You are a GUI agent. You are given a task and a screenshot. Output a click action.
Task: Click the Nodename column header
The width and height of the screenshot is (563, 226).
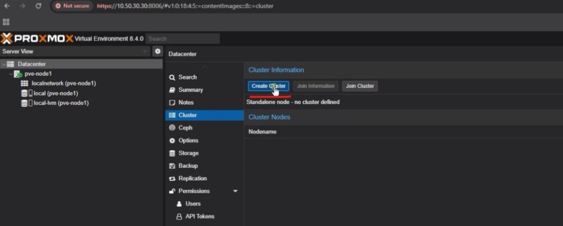[x=262, y=132]
